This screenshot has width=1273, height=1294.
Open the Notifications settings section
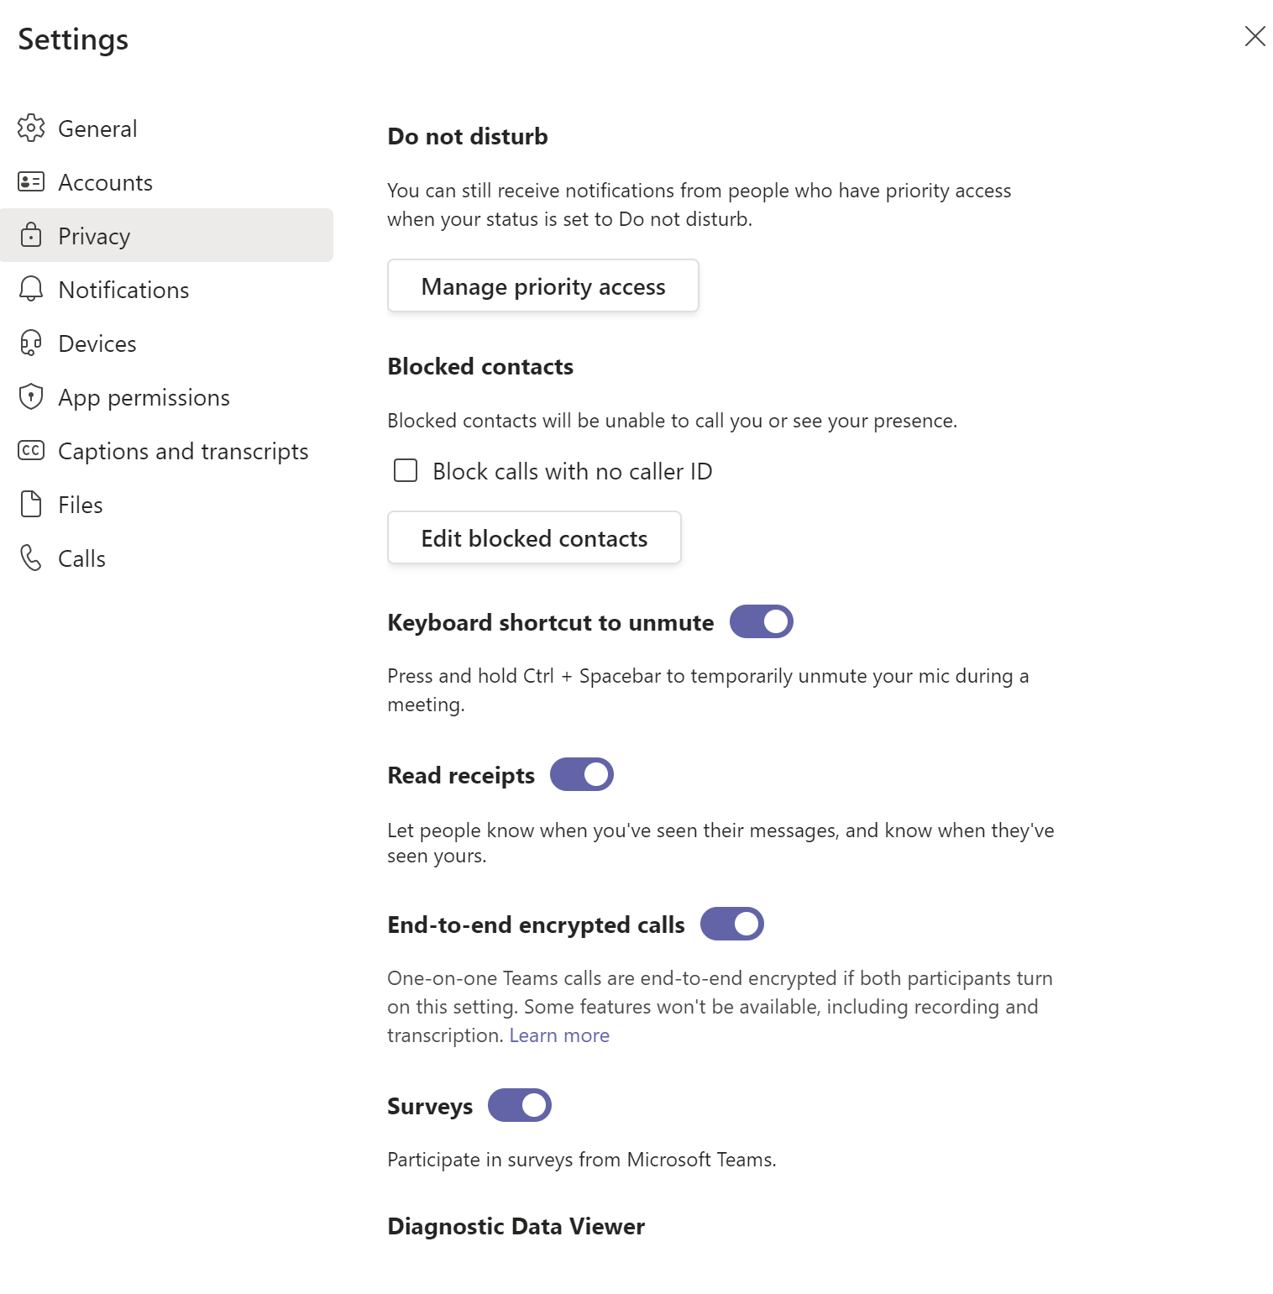coord(123,290)
